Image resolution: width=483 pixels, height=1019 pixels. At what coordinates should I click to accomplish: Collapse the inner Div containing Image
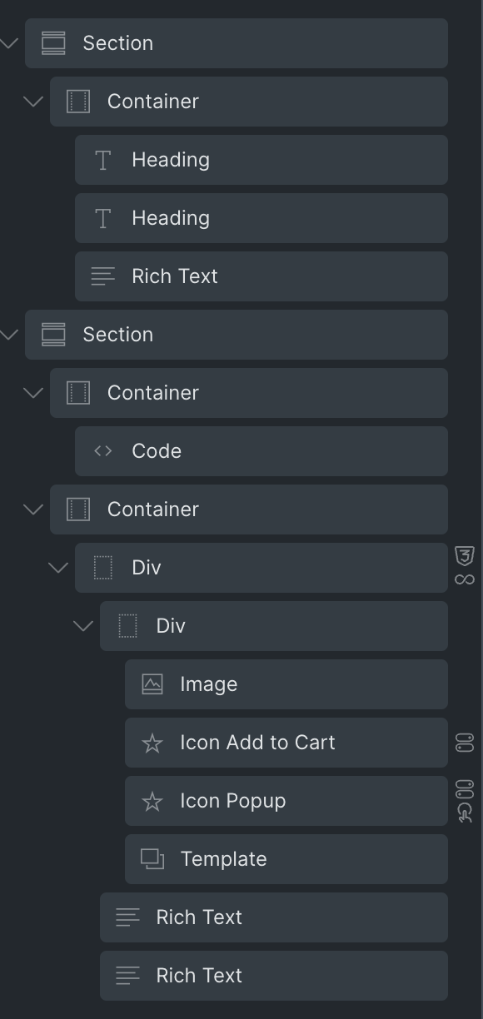coord(83,626)
